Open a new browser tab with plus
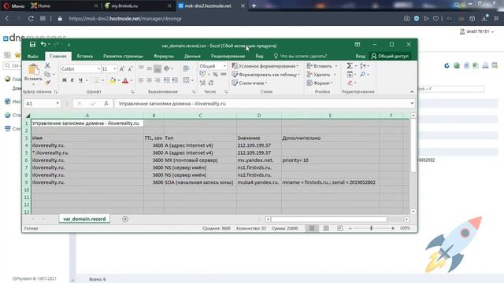The height and width of the screenshot is (283, 504). [x=254, y=6]
